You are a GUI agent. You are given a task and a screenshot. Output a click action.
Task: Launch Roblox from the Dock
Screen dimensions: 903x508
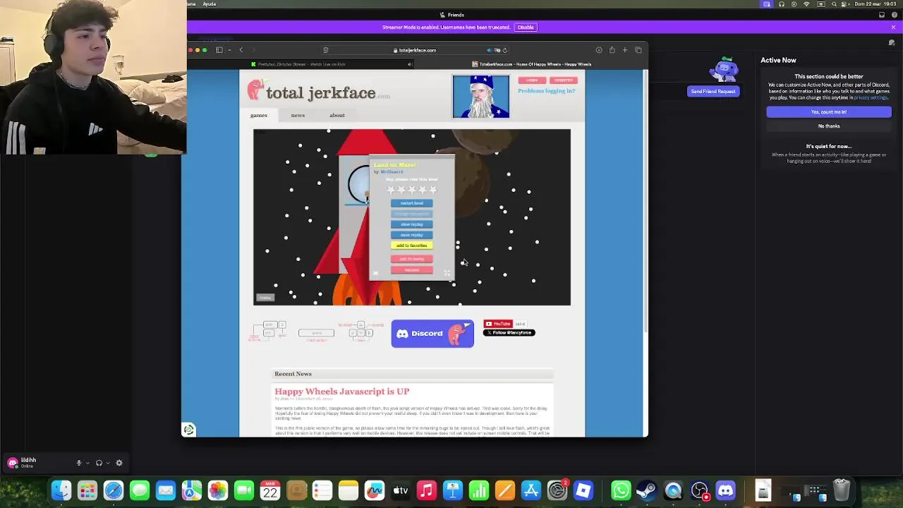(583, 490)
